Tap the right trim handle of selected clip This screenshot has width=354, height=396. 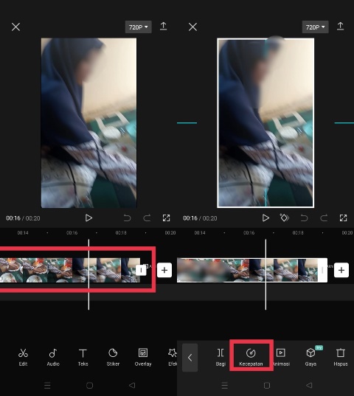tap(322, 270)
